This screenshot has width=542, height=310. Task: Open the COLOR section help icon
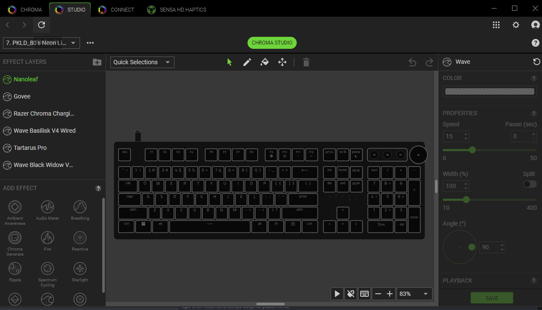click(x=533, y=78)
